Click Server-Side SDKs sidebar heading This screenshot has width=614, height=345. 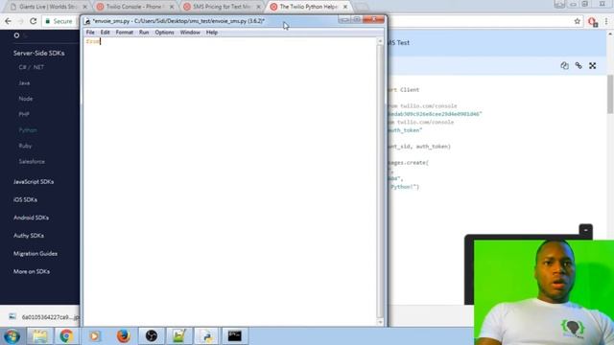coord(38,53)
